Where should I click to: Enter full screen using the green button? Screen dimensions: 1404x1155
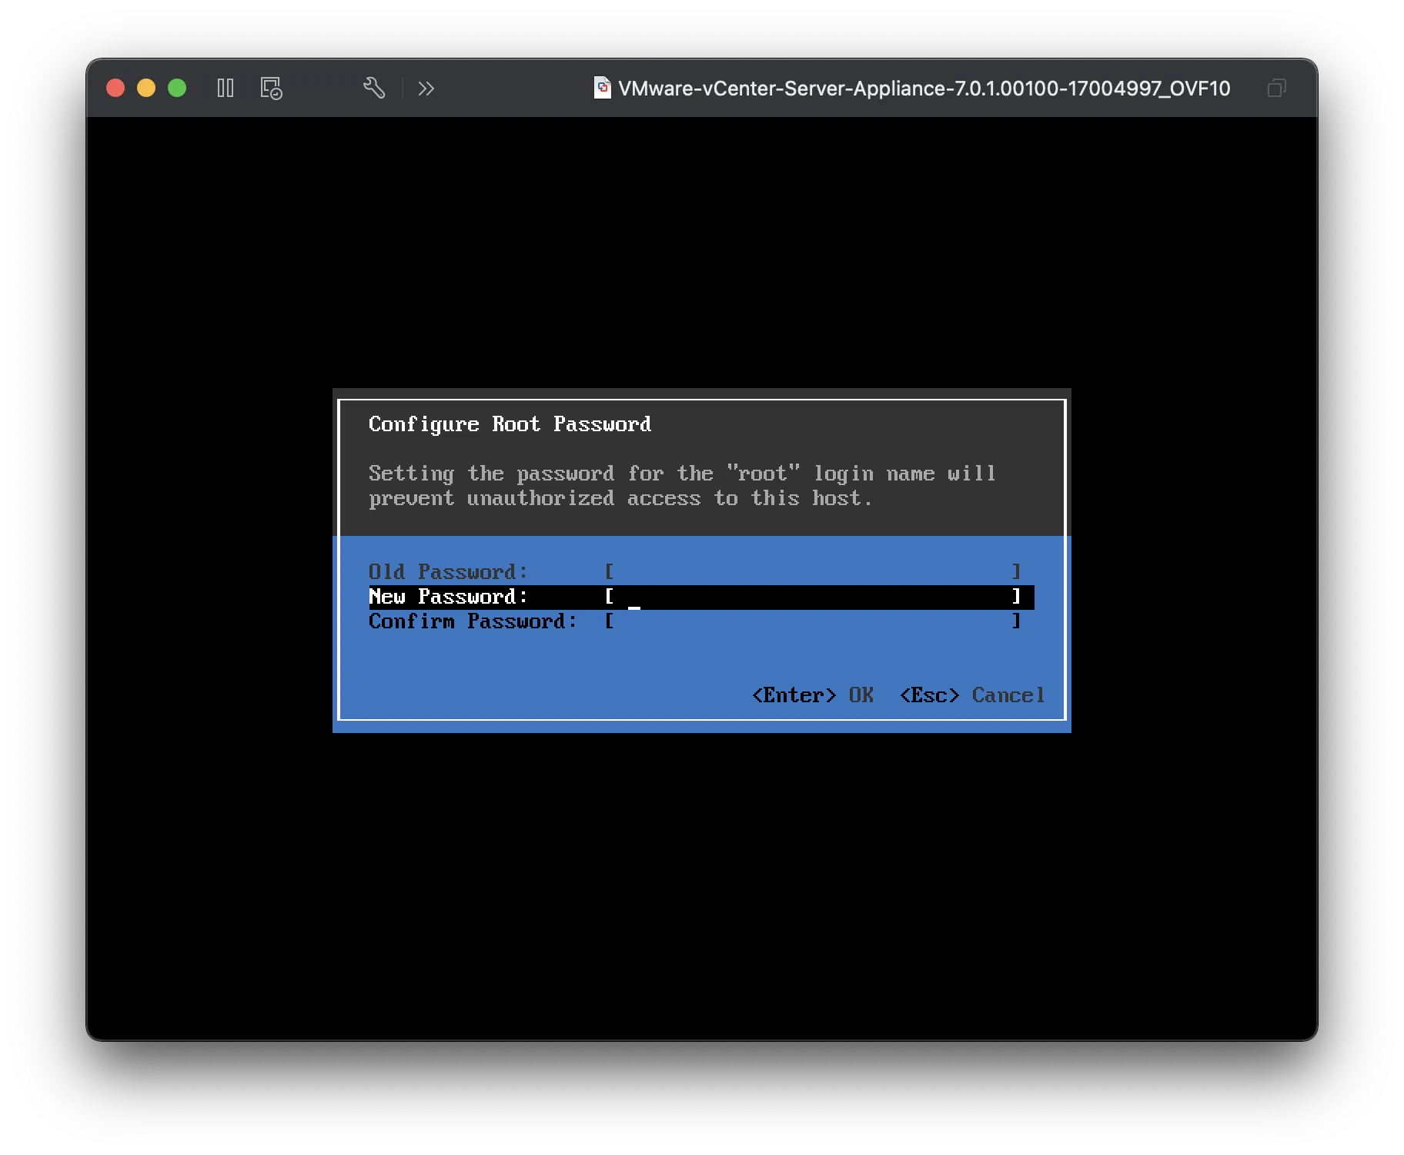click(177, 89)
